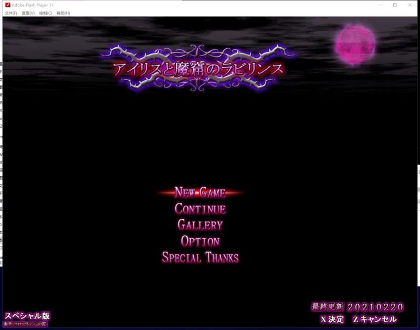Image resolution: width=420 pixels, height=330 pixels.
Task: Start a New Game
Action: (x=200, y=193)
